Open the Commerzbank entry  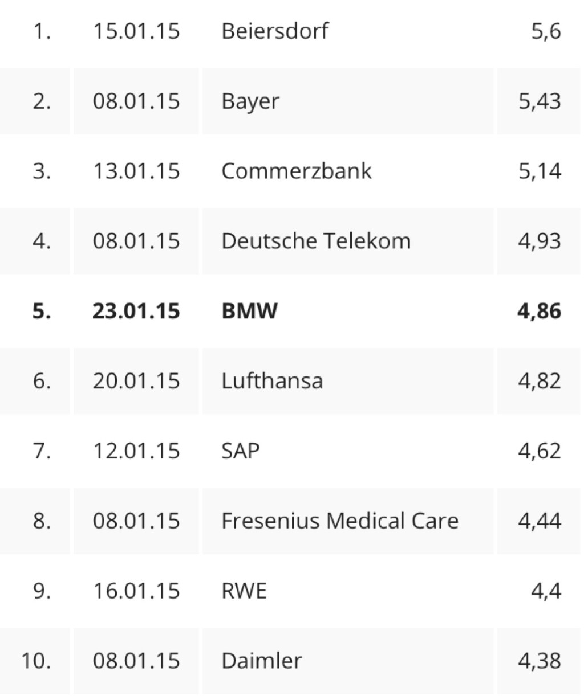(x=297, y=171)
